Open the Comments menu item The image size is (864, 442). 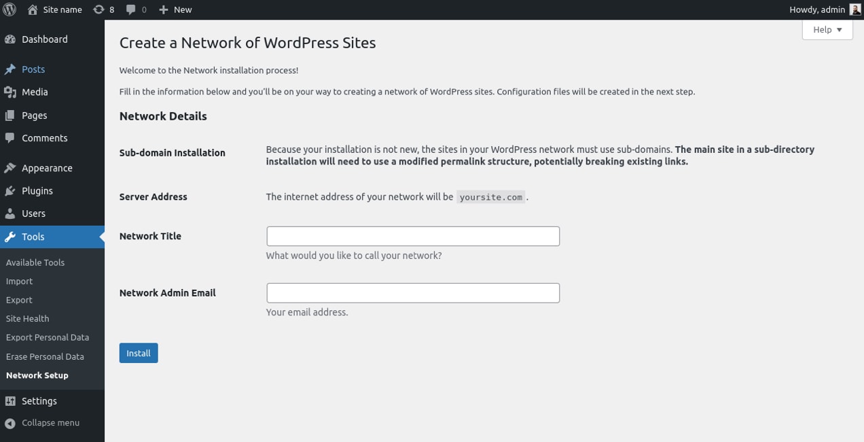45,138
